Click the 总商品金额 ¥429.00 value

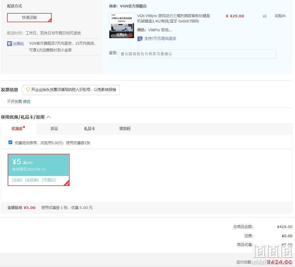click(x=285, y=227)
